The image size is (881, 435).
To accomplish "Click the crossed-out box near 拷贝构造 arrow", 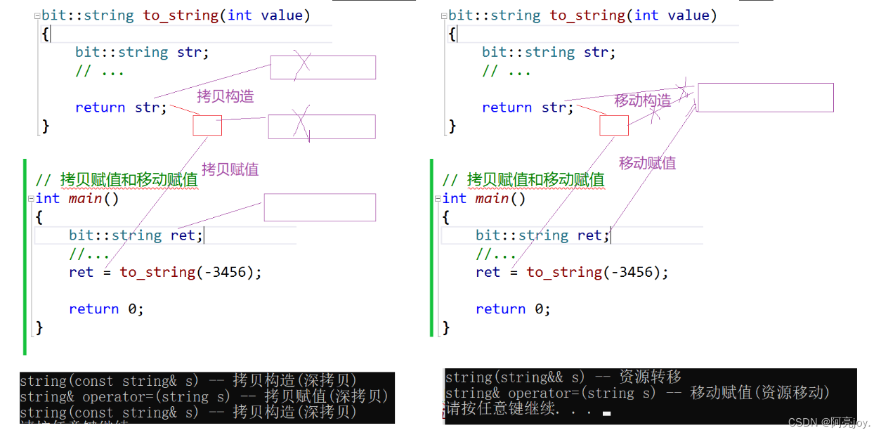I will 322,67.
